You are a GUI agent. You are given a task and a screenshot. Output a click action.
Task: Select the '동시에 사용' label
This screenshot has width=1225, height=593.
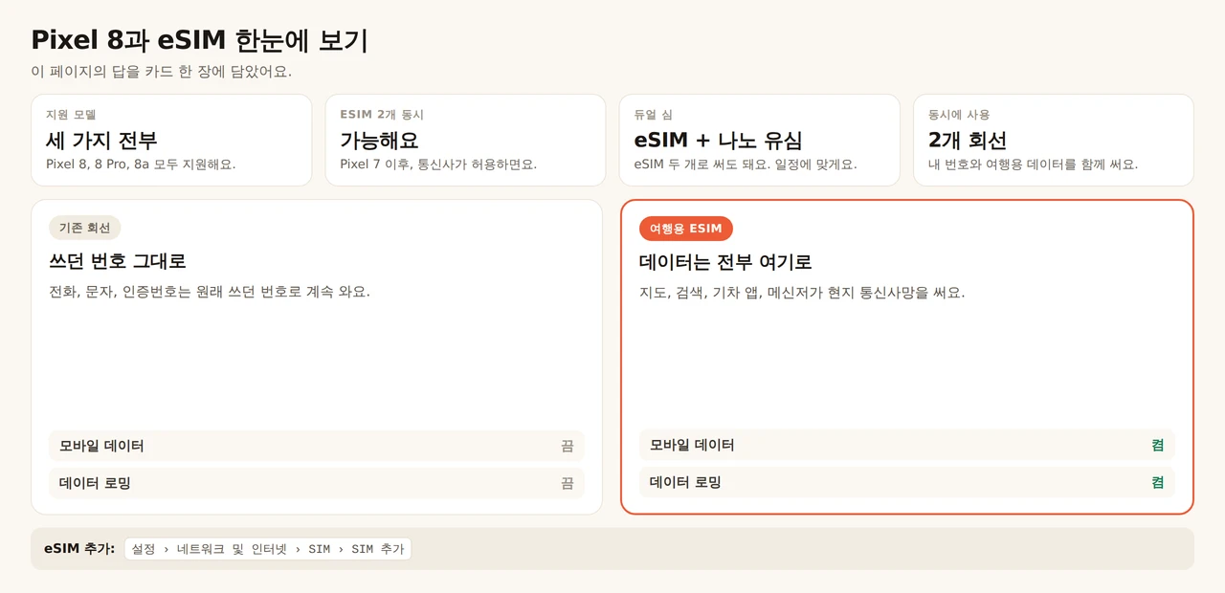pos(959,115)
